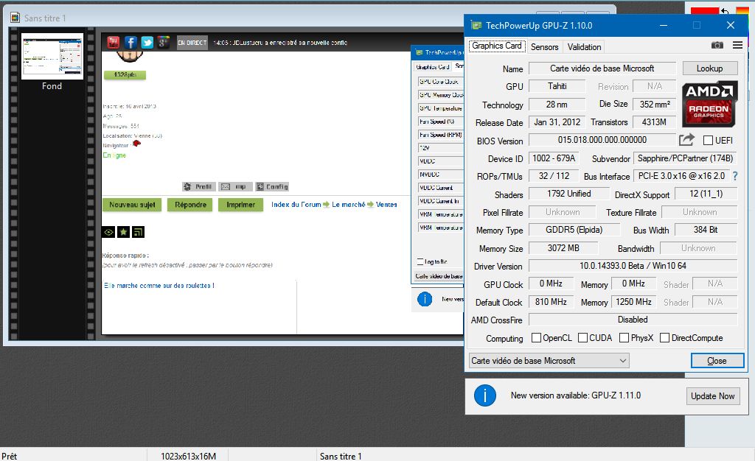Switch to the Validation tab
The height and width of the screenshot is (461, 755).
pos(584,46)
